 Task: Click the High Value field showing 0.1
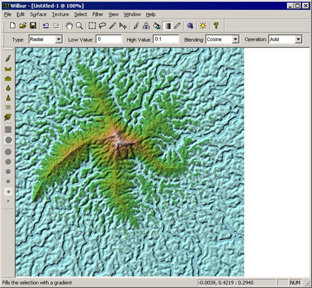(166, 39)
